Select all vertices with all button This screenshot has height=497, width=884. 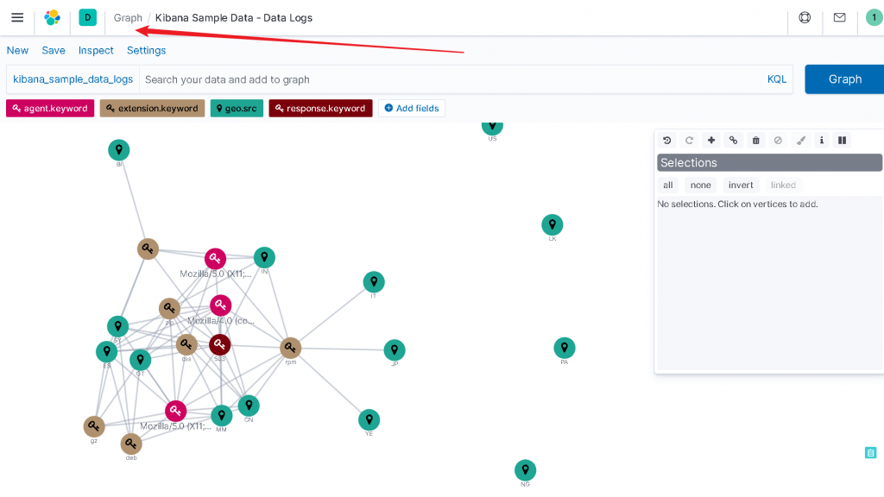(668, 185)
